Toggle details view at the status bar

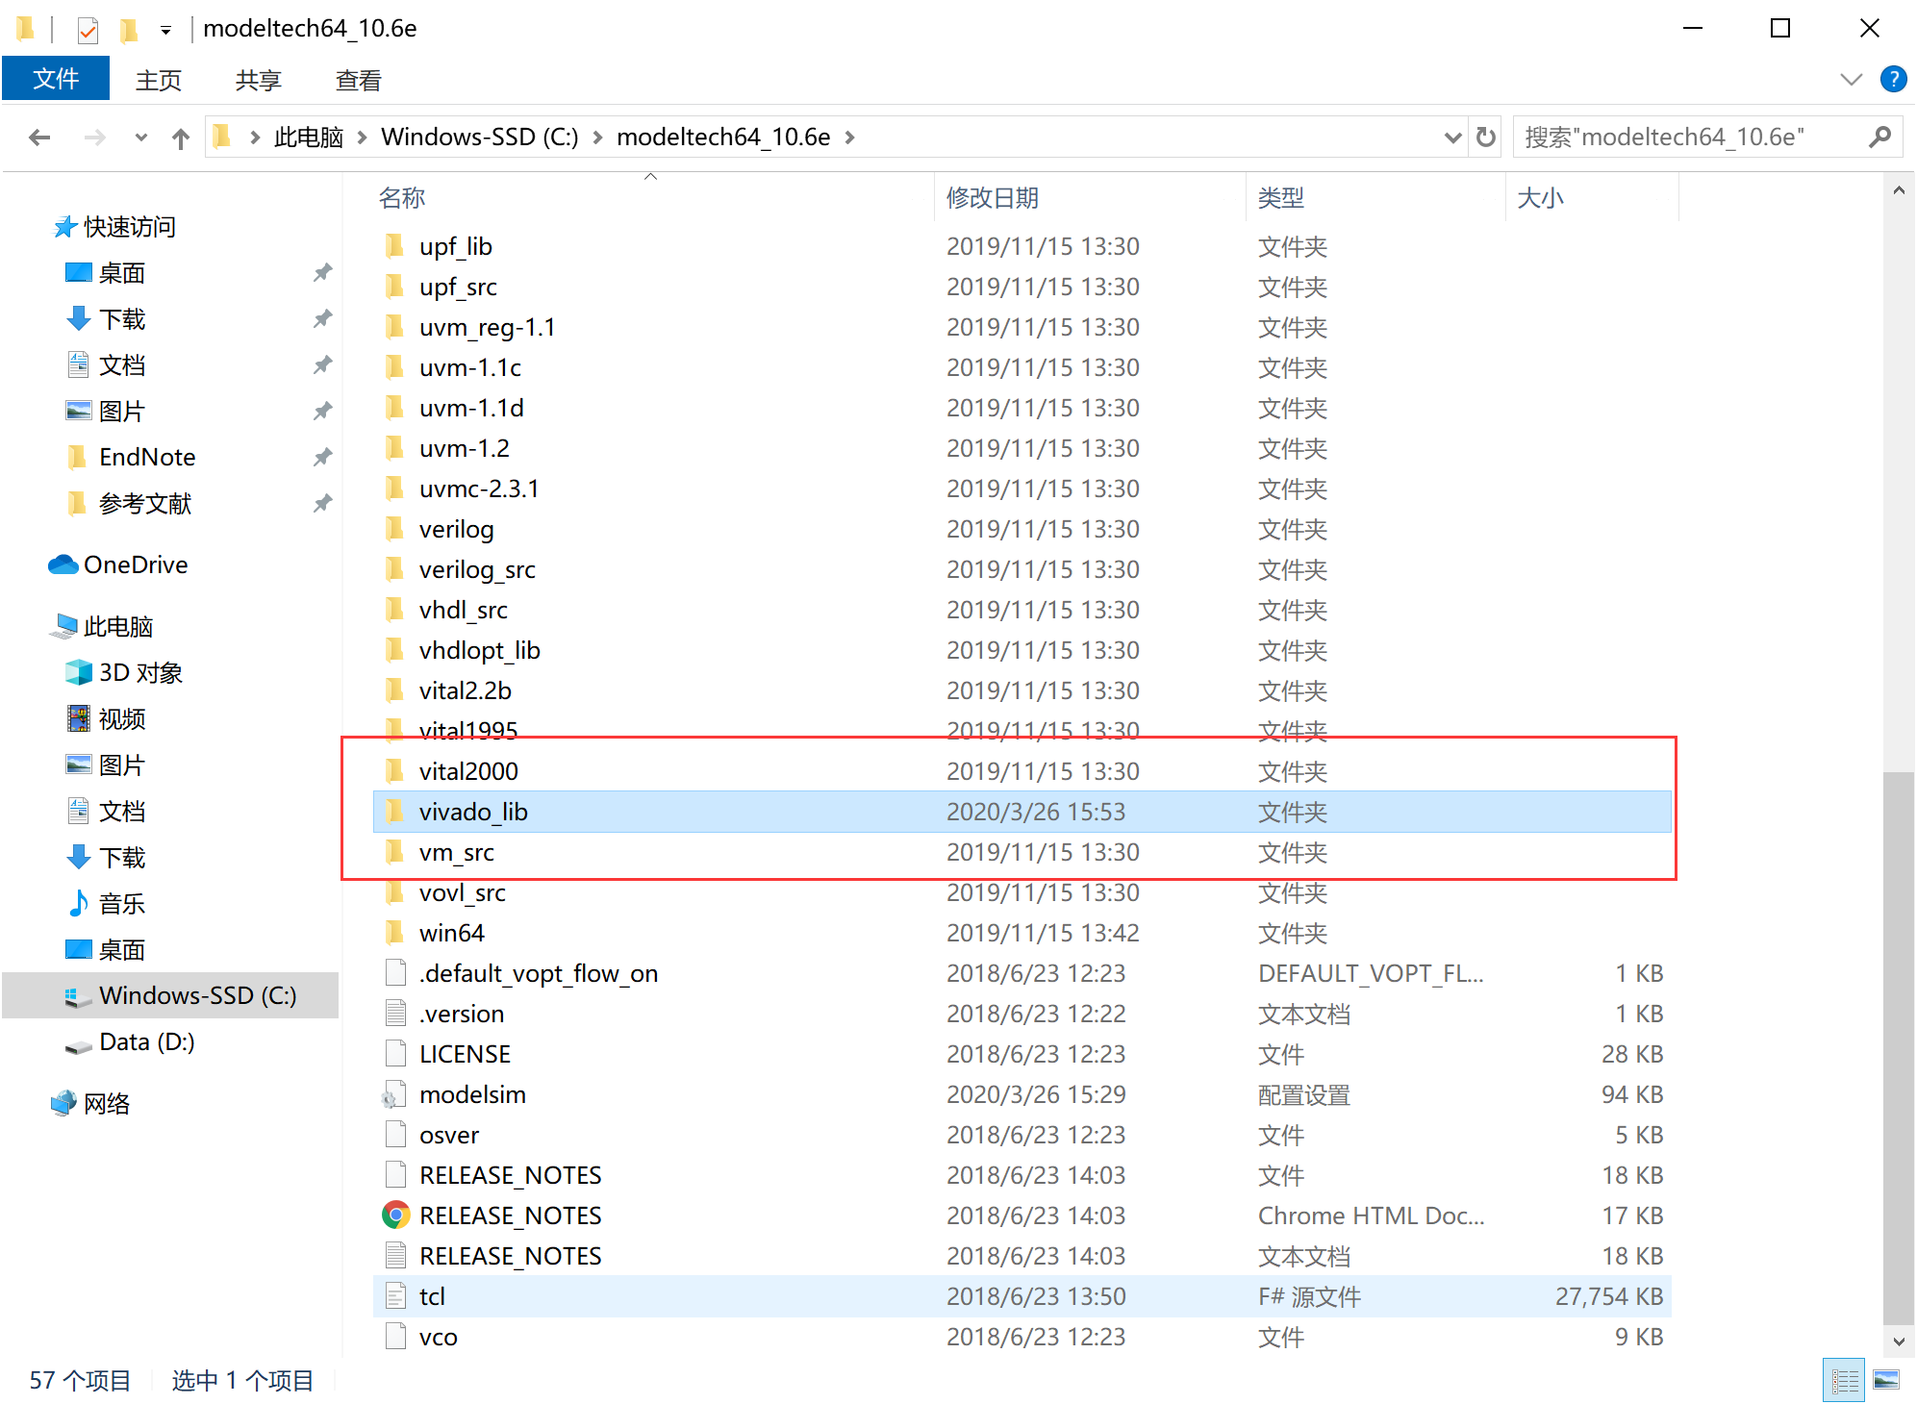pyautogui.click(x=1844, y=1380)
